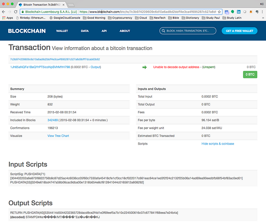
Task: Go back to the previous page
Action: click(x=3, y=12)
